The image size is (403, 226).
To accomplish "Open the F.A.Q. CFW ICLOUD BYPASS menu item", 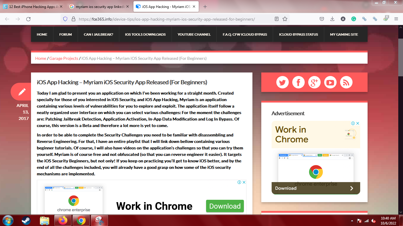I will [245, 34].
